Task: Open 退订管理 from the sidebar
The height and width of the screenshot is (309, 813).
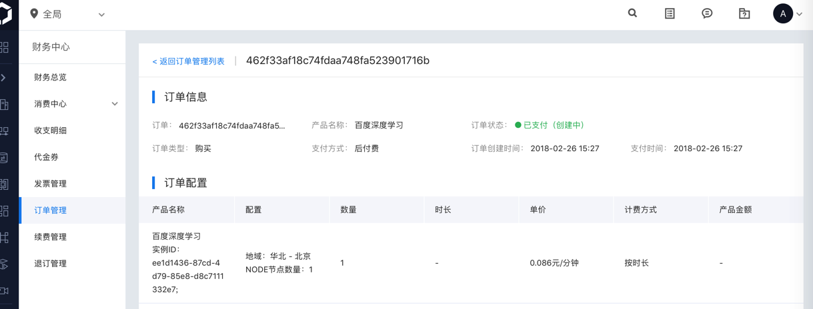Action: (51, 264)
